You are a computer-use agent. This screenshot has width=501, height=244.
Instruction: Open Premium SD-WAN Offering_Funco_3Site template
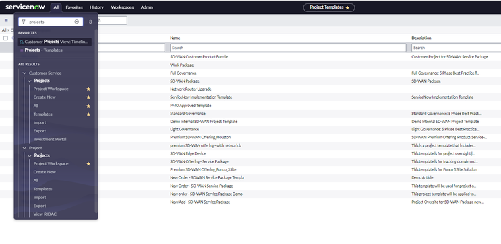(203, 170)
